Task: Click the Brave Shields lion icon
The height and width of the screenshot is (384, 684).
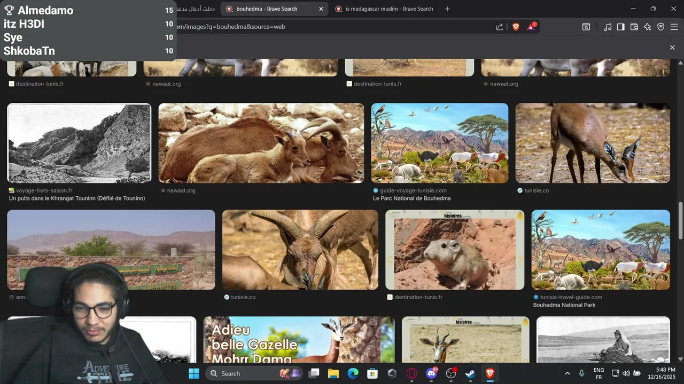Action: point(516,27)
